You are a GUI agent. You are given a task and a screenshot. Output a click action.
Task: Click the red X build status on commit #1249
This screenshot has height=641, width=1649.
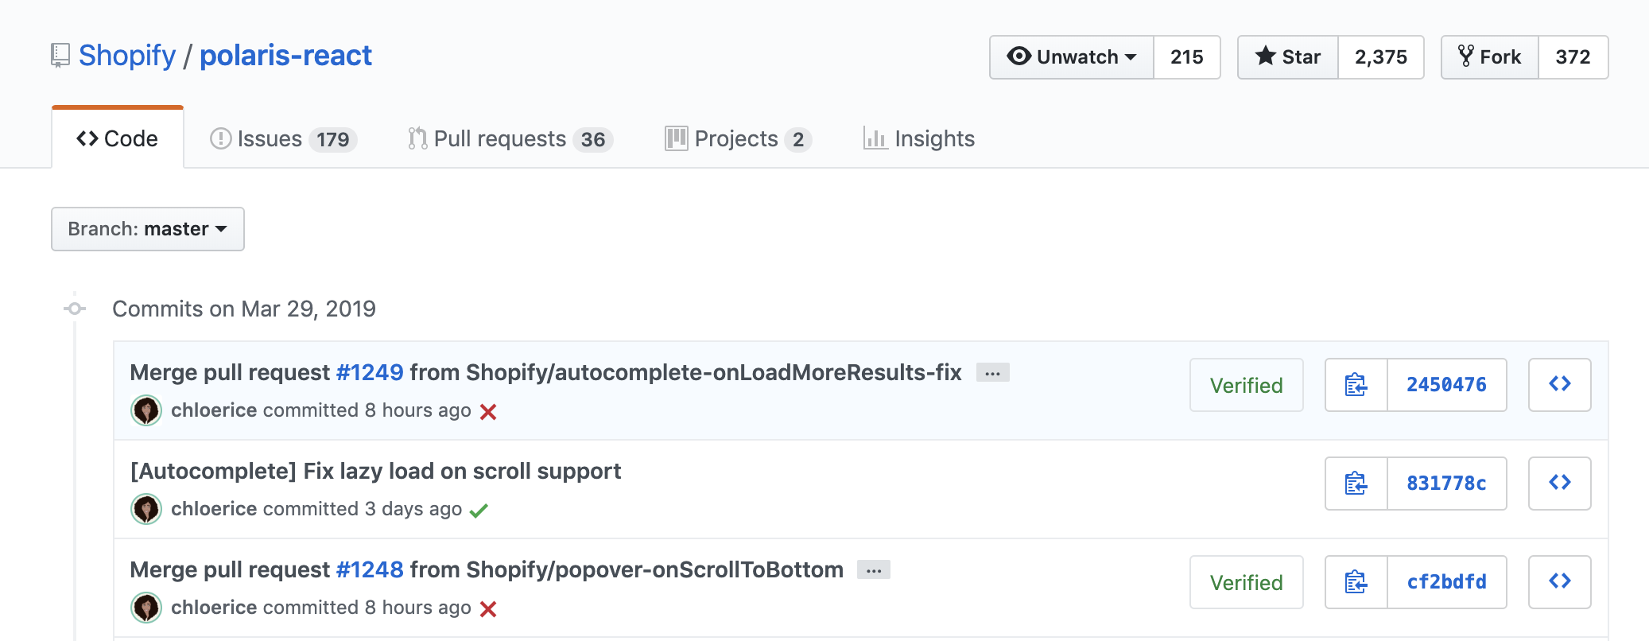tap(488, 412)
